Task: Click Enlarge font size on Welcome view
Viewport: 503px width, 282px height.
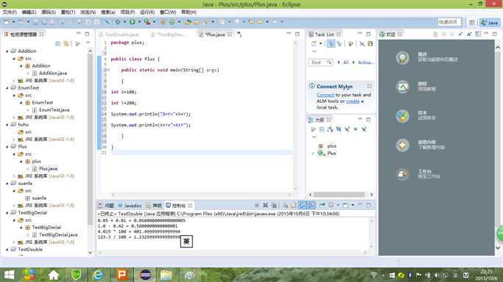Action: tap(469, 34)
